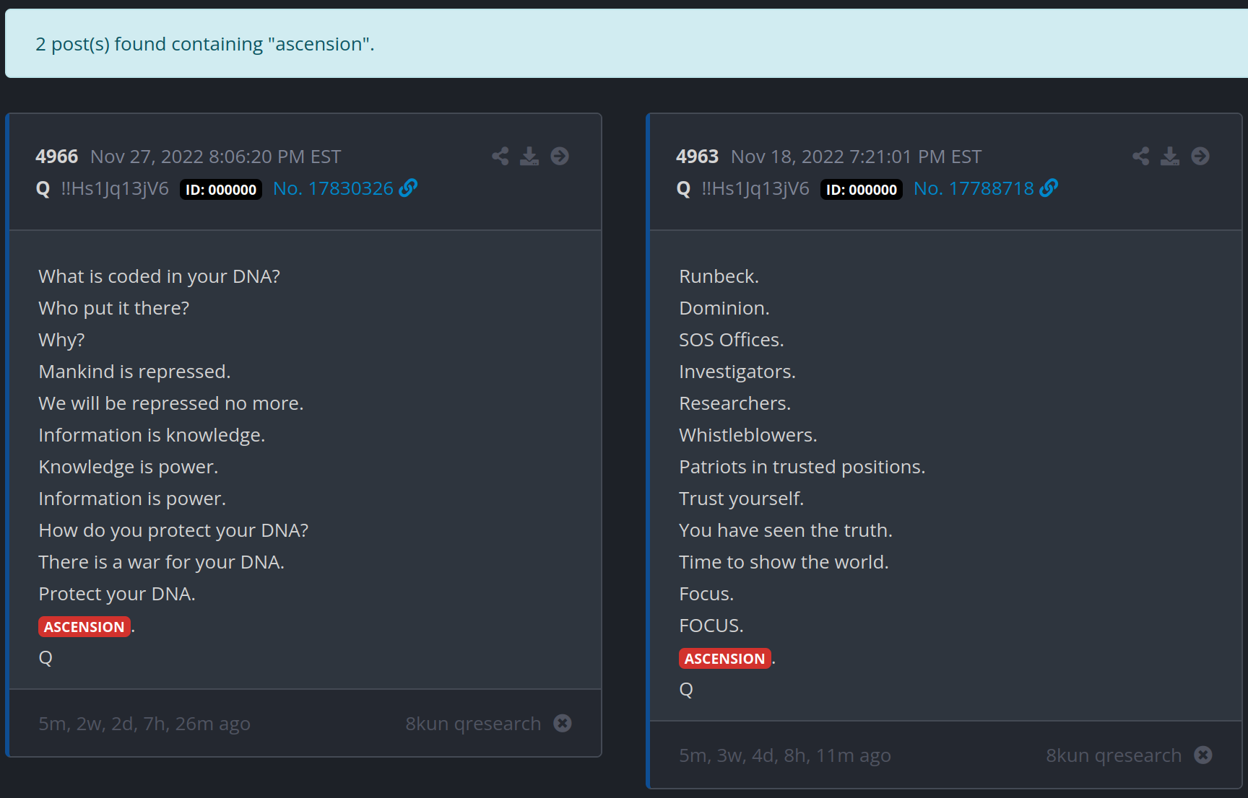This screenshot has height=798, width=1248.
Task: Click line 'Whistleblowers.'
Action: pyautogui.click(x=748, y=435)
